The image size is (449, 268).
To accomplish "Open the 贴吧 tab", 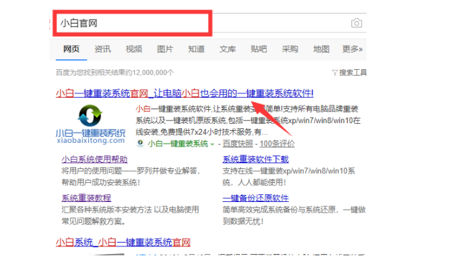I will tap(259, 49).
